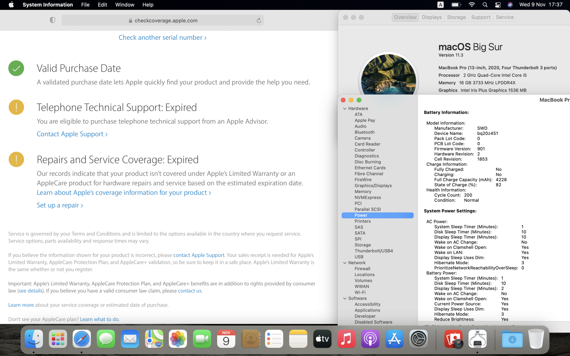Collapse the Network section
The height and width of the screenshot is (356, 570).
(x=345, y=263)
